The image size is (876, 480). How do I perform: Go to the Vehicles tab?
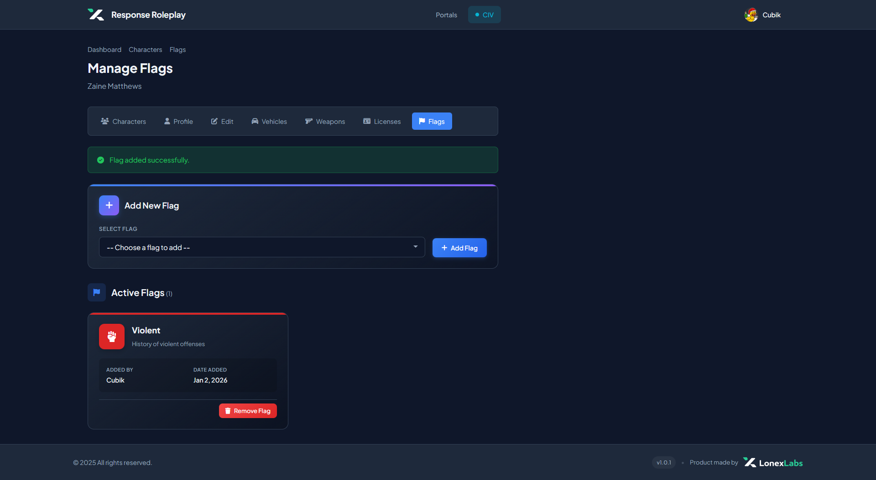coord(269,122)
